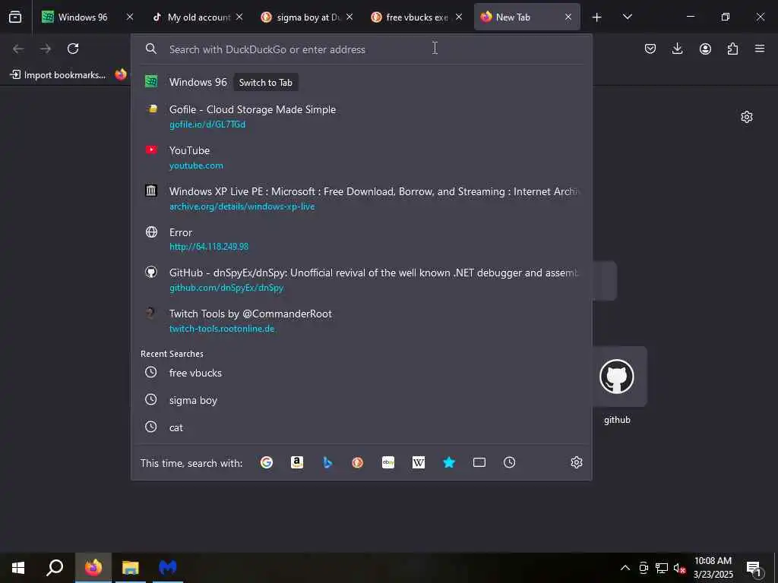
Task: Close the My old account tab
Action: [239, 17]
